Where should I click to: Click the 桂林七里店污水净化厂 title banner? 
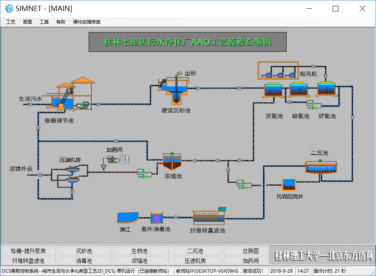tap(188, 42)
